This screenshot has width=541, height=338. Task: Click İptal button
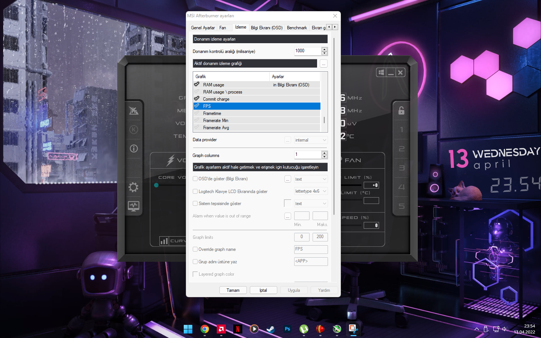tap(263, 290)
